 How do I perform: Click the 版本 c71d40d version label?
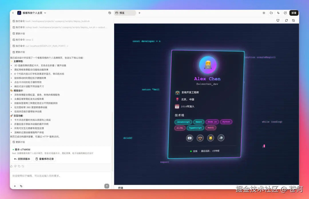pyautogui.click(x=22, y=149)
